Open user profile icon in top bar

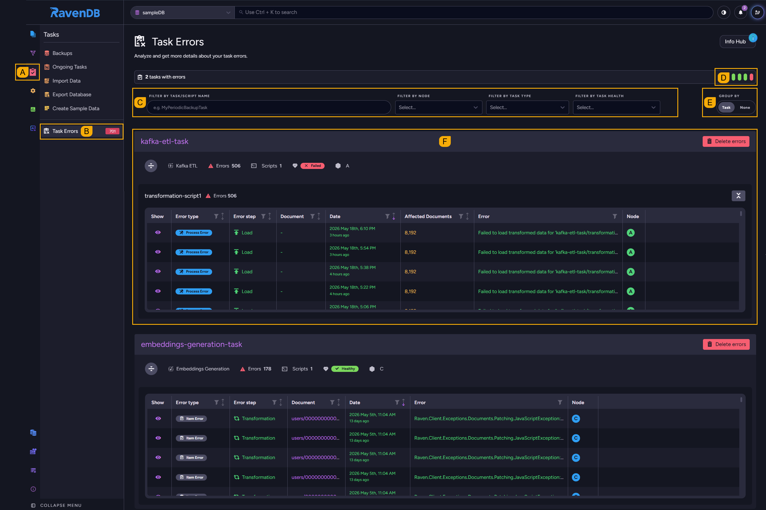[758, 13]
